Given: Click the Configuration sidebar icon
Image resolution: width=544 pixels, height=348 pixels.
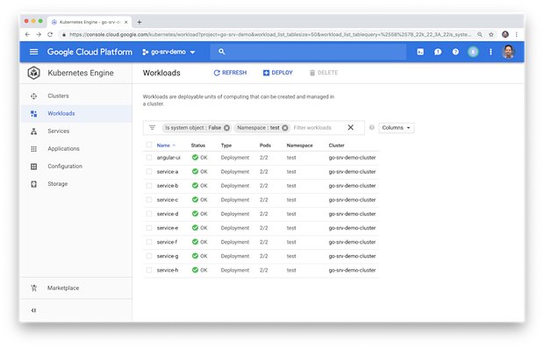Looking at the screenshot, I should click(x=33, y=167).
